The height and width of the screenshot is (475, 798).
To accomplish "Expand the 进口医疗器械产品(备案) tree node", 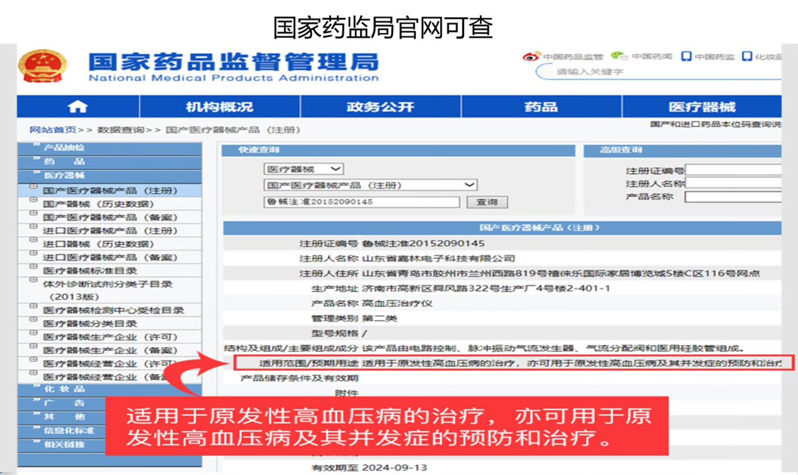I will pyautogui.click(x=32, y=254).
